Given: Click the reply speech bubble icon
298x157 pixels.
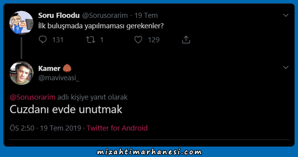Looking at the screenshot, I should [43, 40].
